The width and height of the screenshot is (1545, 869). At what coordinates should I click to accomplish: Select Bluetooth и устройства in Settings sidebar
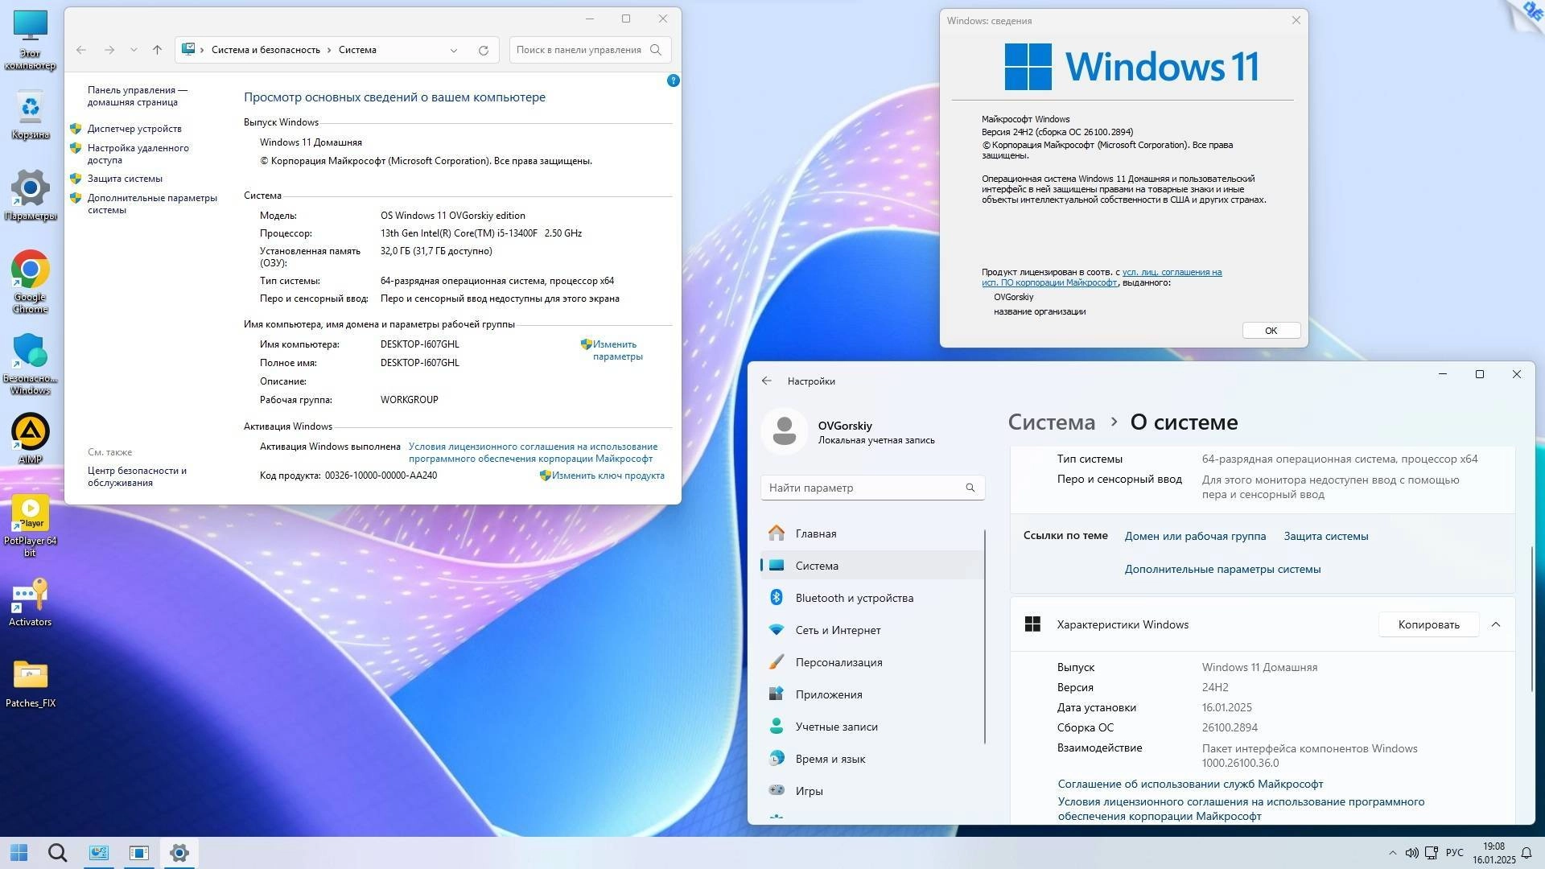pos(855,597)
